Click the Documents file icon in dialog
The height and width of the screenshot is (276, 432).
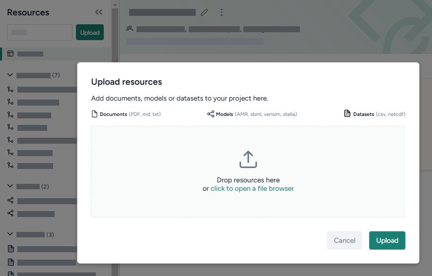[x=94, y=114]
